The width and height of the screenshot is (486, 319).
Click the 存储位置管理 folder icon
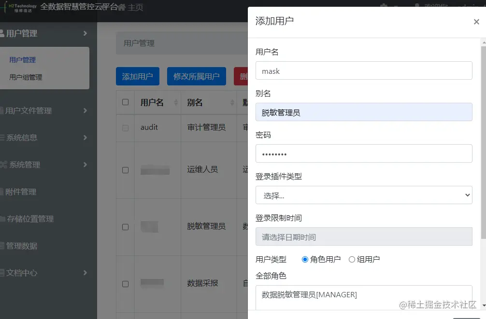(x=2, y=219)
